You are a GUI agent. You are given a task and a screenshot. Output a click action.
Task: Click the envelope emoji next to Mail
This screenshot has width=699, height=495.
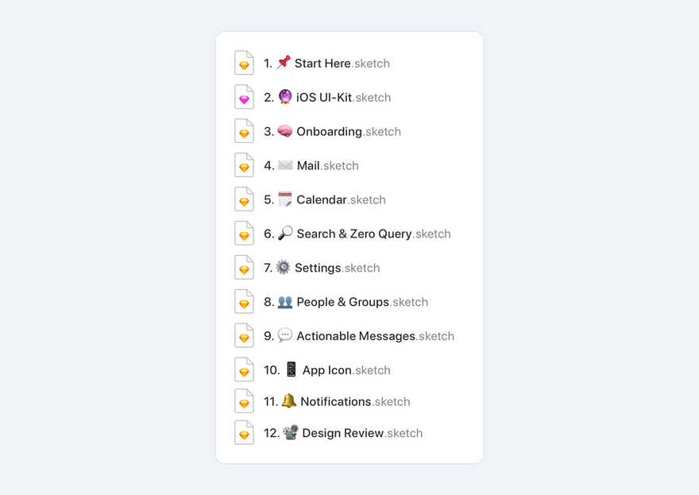[285, 165]
